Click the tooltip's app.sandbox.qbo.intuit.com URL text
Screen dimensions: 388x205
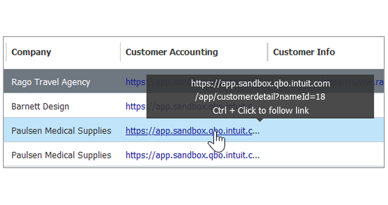coord(260,84)
